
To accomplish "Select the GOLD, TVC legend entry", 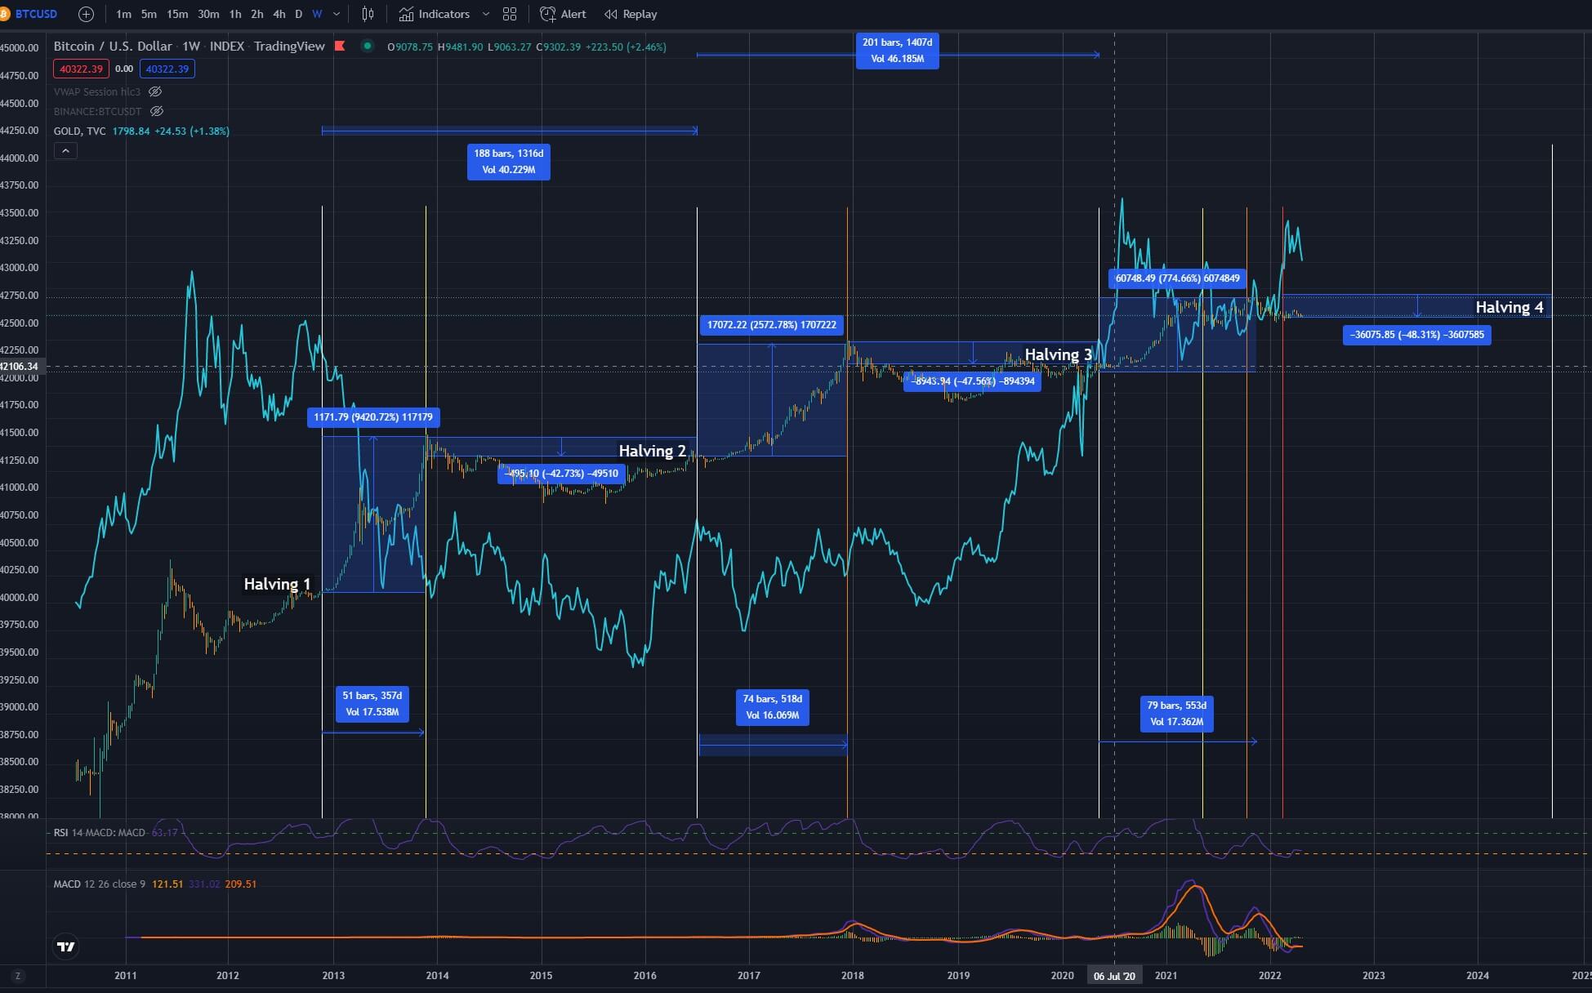I will click(x=79, y=131).
